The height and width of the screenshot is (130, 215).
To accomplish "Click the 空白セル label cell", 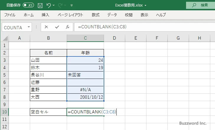I will pos(48,112).
